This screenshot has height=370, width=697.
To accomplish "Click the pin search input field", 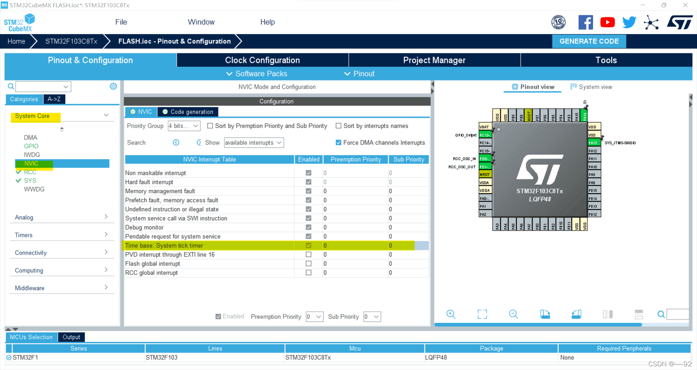I will [x=678, y=314].
